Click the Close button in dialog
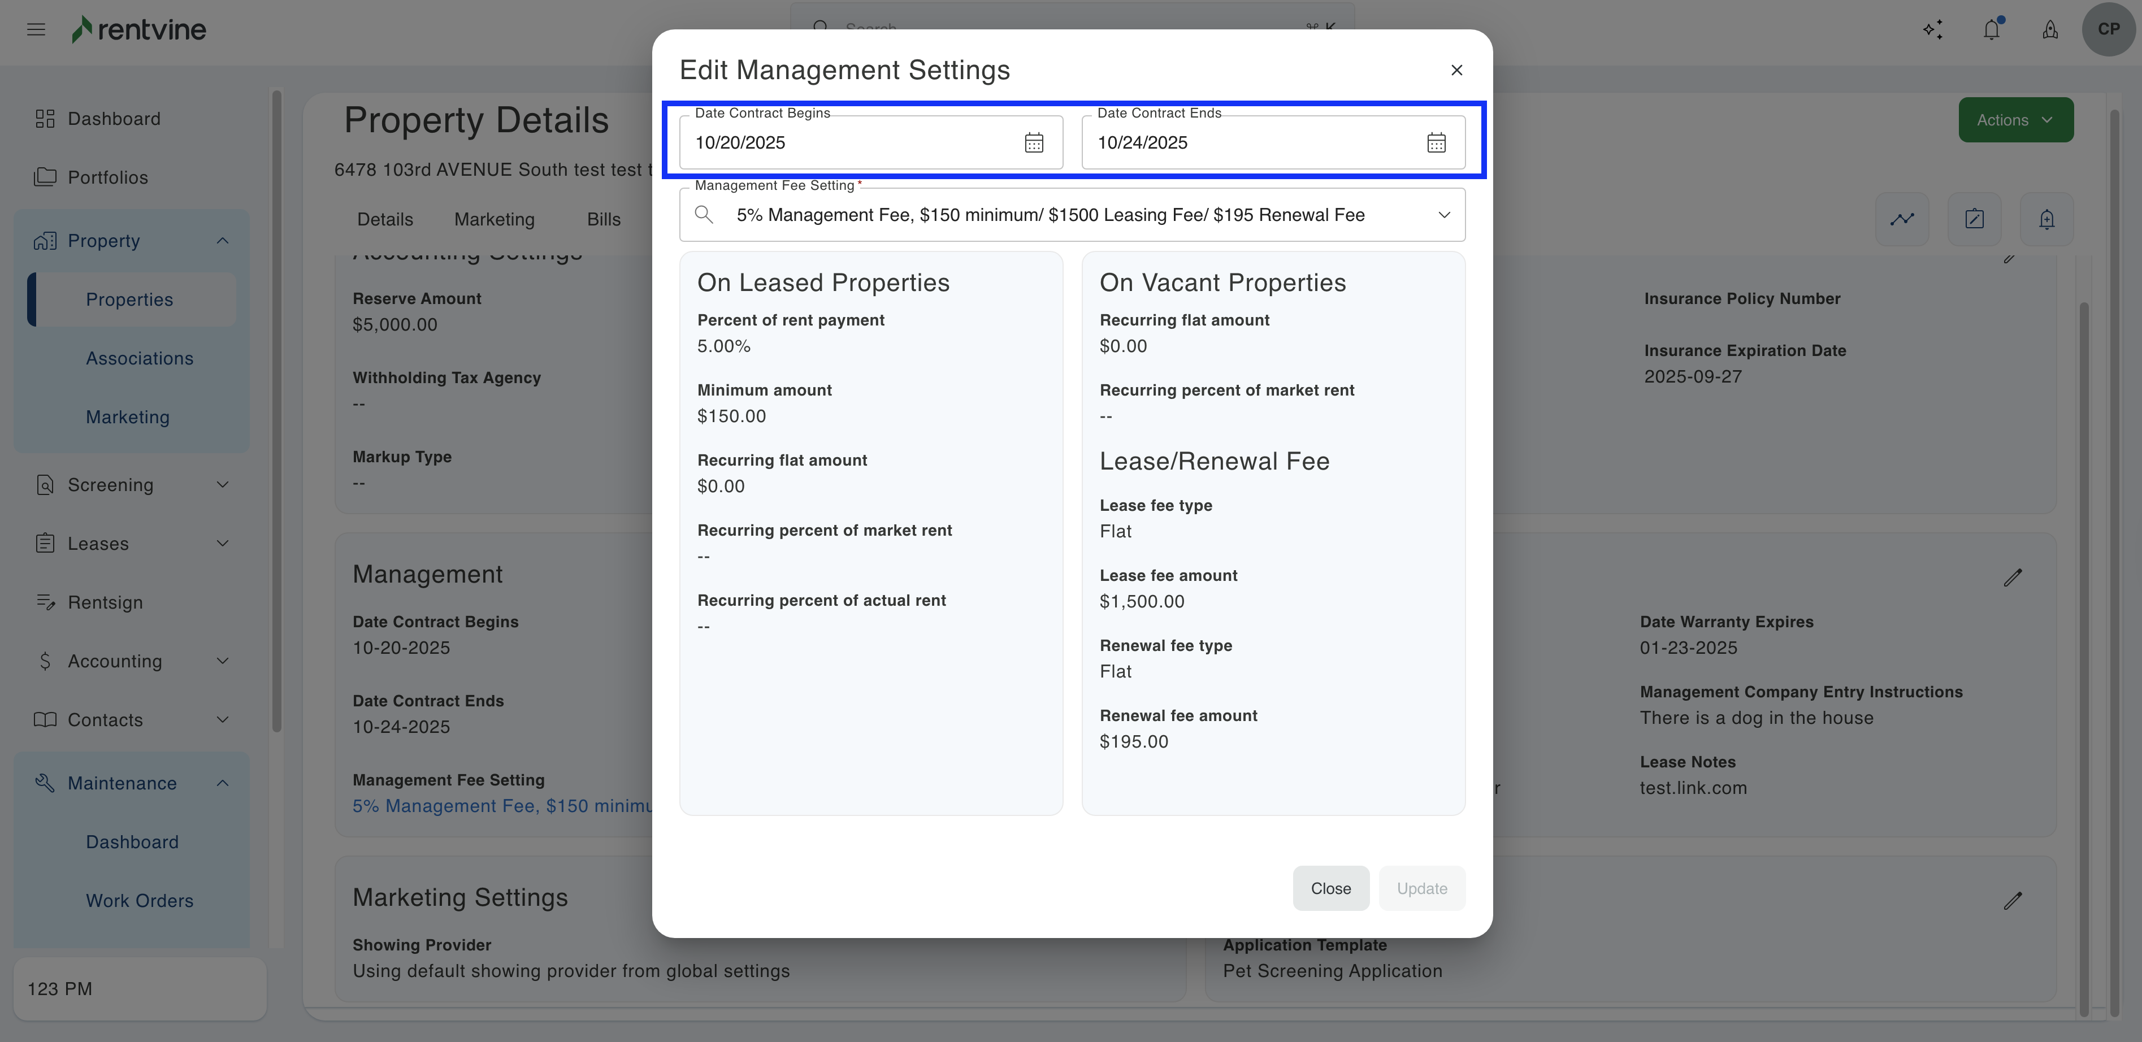2142x1042 pixels. coord(1330,888)
